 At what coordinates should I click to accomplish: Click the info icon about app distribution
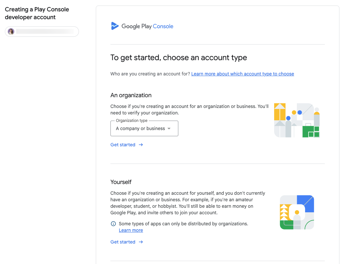(113, 224)
